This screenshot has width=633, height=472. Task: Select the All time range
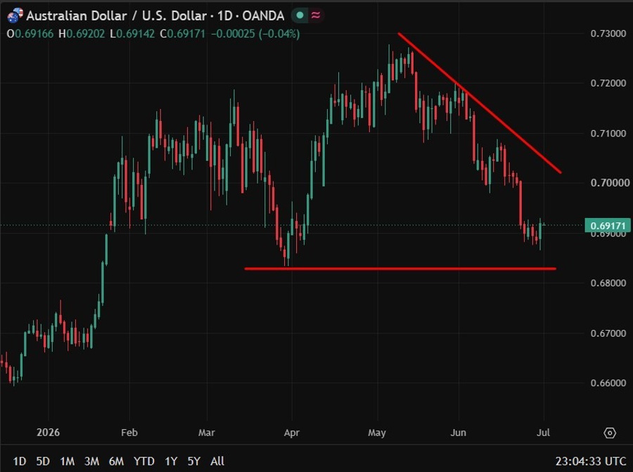(x=217, y=461)
